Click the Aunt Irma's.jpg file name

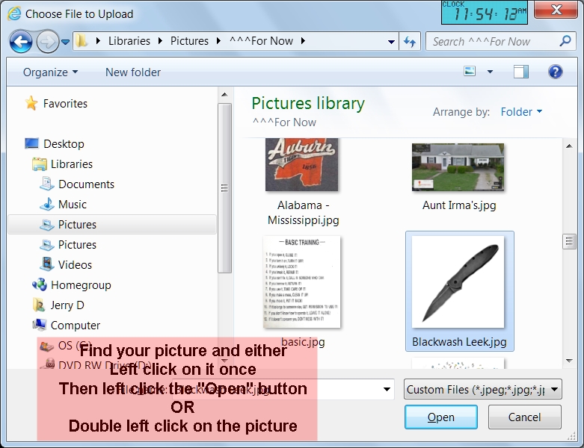pos(459,205)
